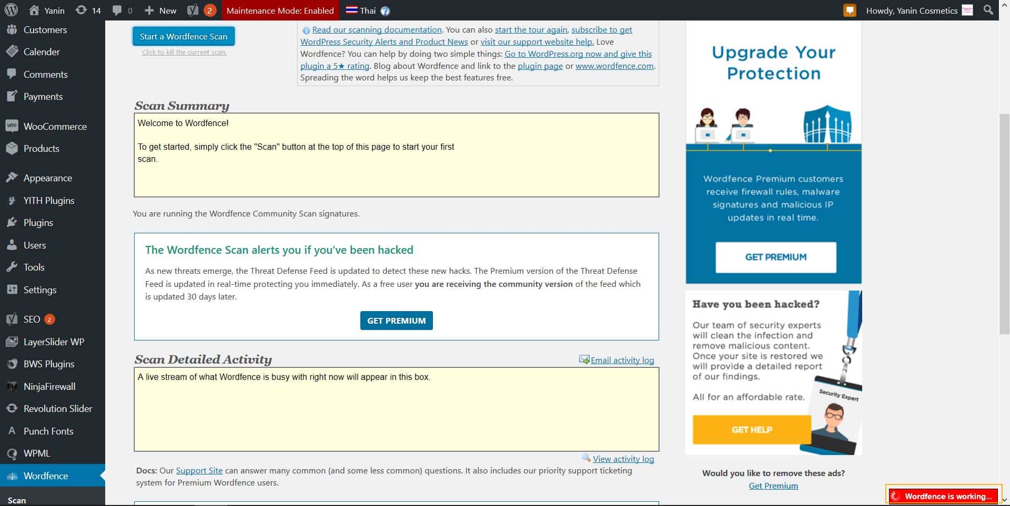Click to kill the current scan link
The height and width of the screenshot is (506, 1010).
[x=184, y=52]
